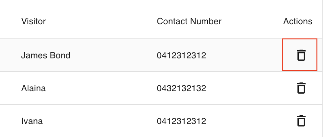The height and width of the screenshot is (137, 323).
Task: Select the Alaina name cell
Action: pos(33,88)
